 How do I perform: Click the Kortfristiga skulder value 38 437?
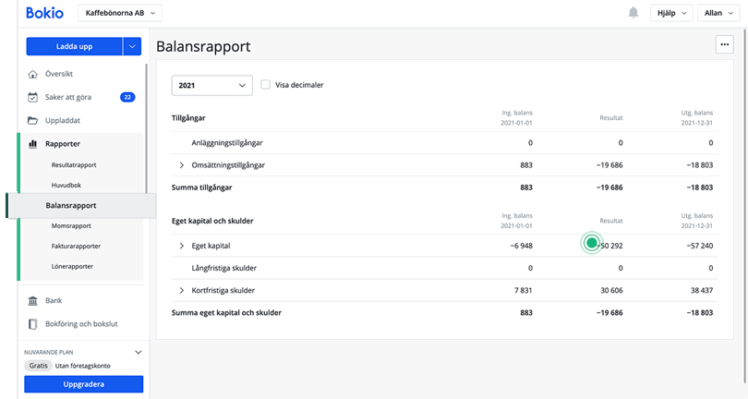(702, 290)
